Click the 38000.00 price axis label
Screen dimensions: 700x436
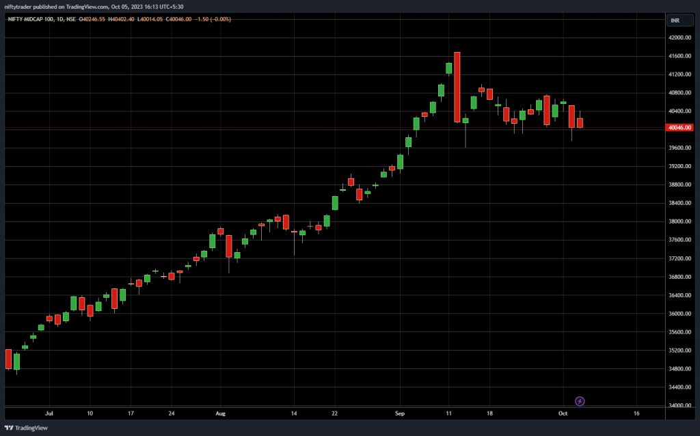coord(679,221)
